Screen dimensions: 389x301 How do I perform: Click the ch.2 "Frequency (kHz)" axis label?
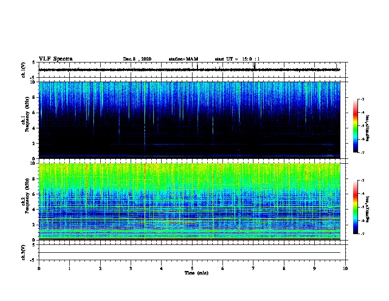tap(28, 195)
